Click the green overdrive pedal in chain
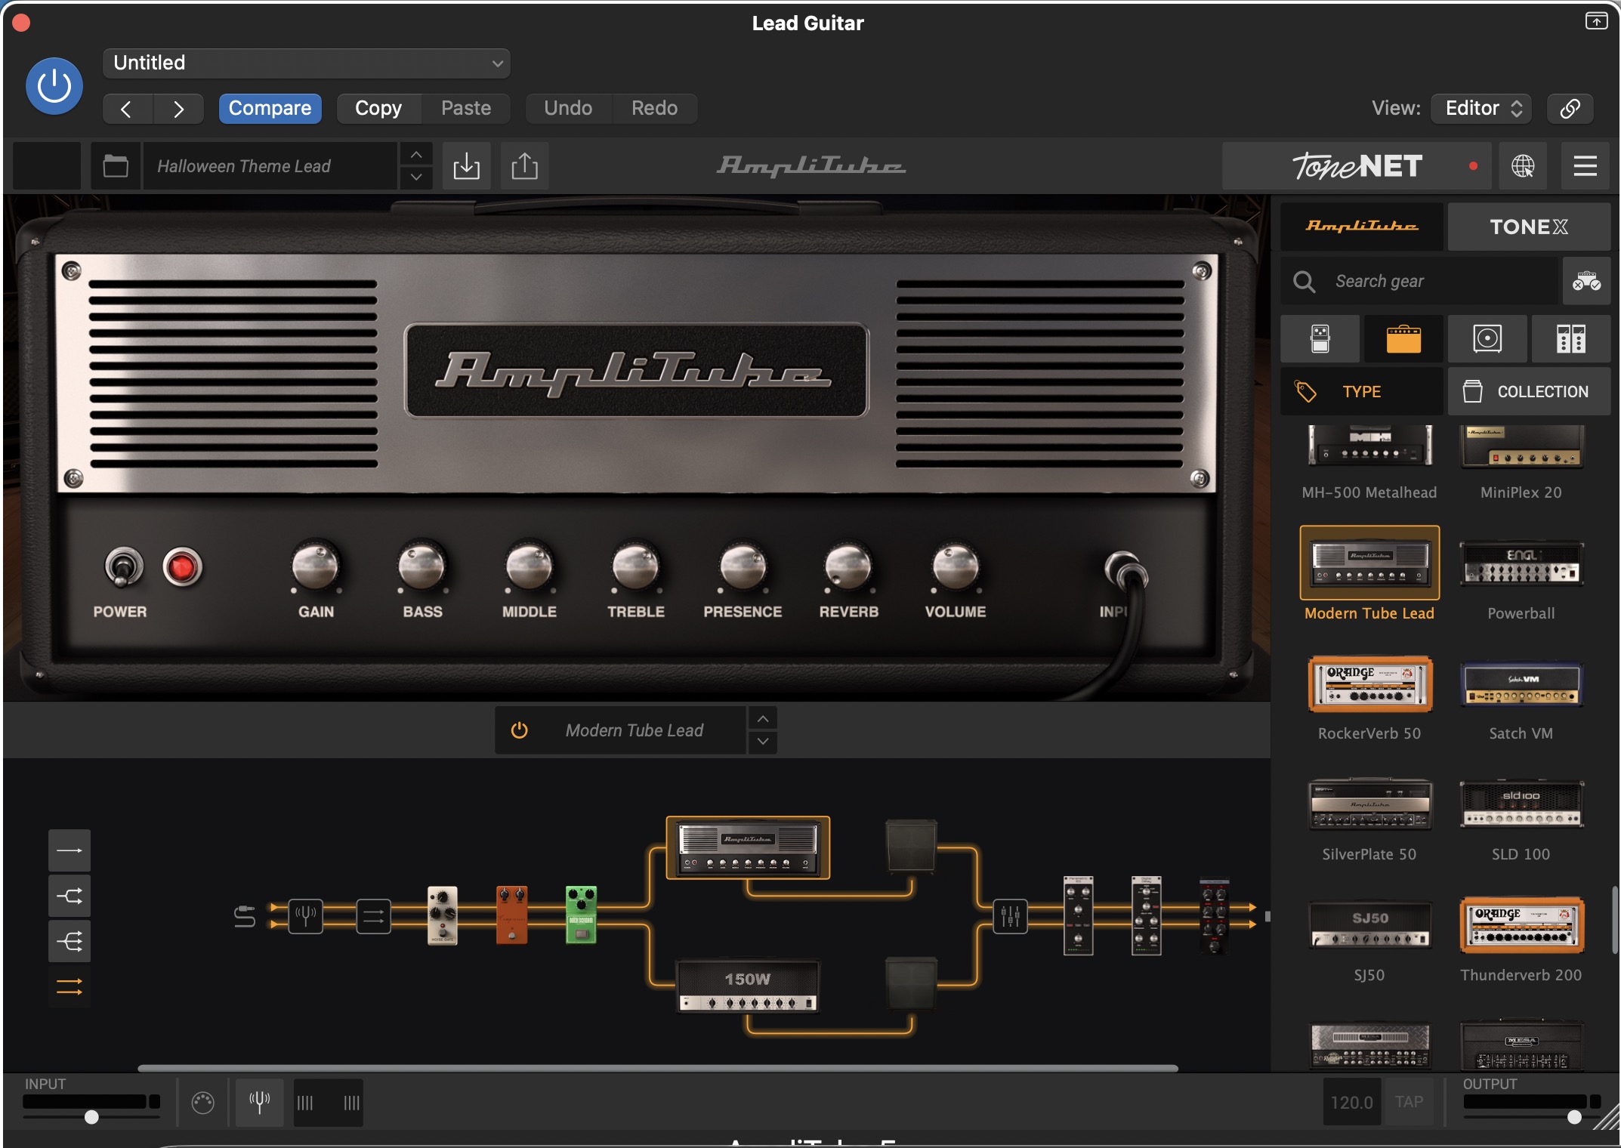The height and width of the screenshot is (1148, 1621). click(581, 915)
